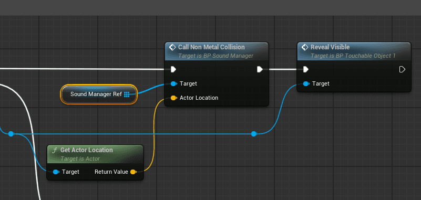Image resolution: width=421 pixels, height=200 pixels.
Task: Click the Target pin on Call Non Metal Collision
Action: (174, 84)
